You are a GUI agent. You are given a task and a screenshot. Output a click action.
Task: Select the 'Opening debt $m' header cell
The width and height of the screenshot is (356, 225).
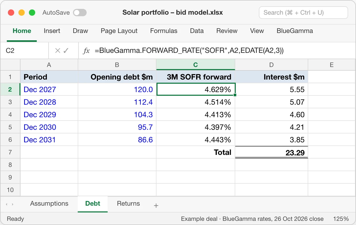(117, 77)
